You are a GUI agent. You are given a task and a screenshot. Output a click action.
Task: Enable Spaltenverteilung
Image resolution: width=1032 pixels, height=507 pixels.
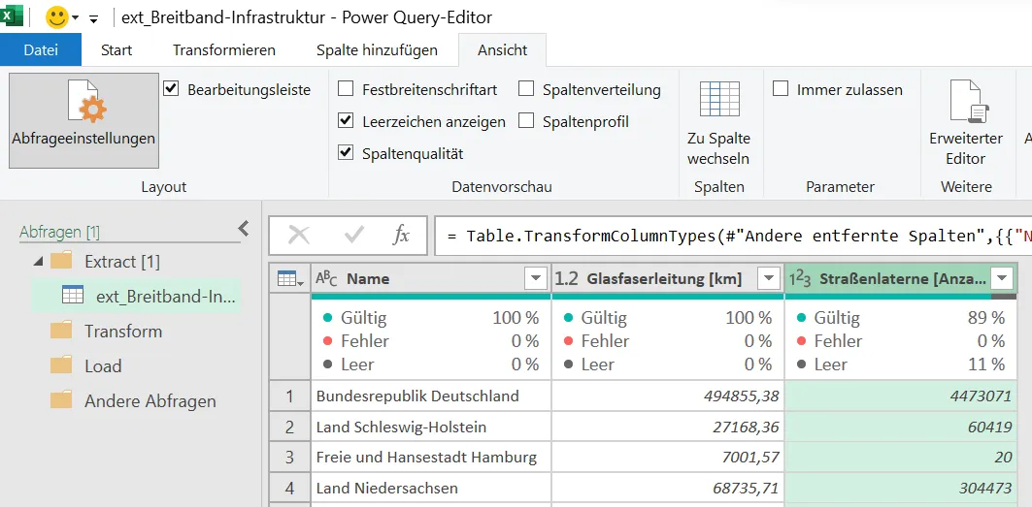[x=526, y=89]
